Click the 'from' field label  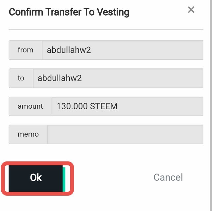(26, 50)
